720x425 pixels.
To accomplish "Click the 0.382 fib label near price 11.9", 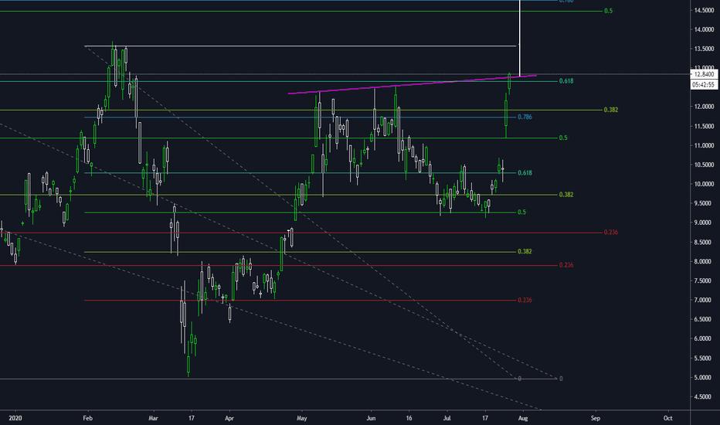I will 611,110.
